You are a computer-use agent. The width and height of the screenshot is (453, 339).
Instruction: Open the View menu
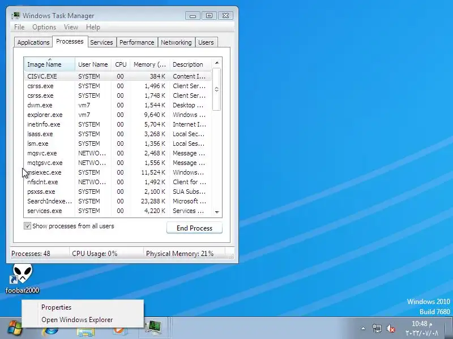(x=71, y=27)
